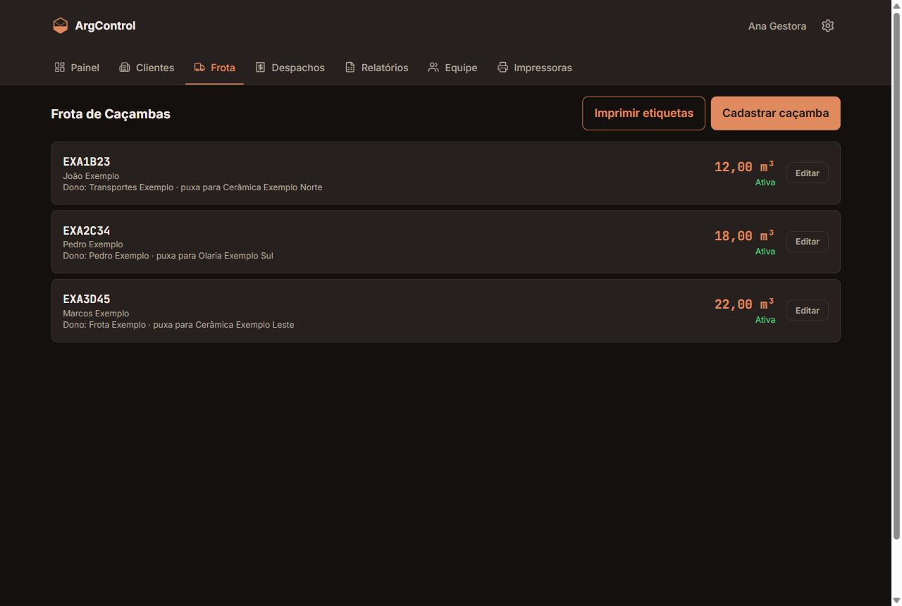The width and height of the screenshot is (902, 606).
Task: Select the Frota tab label
Action: coord(223,68)
